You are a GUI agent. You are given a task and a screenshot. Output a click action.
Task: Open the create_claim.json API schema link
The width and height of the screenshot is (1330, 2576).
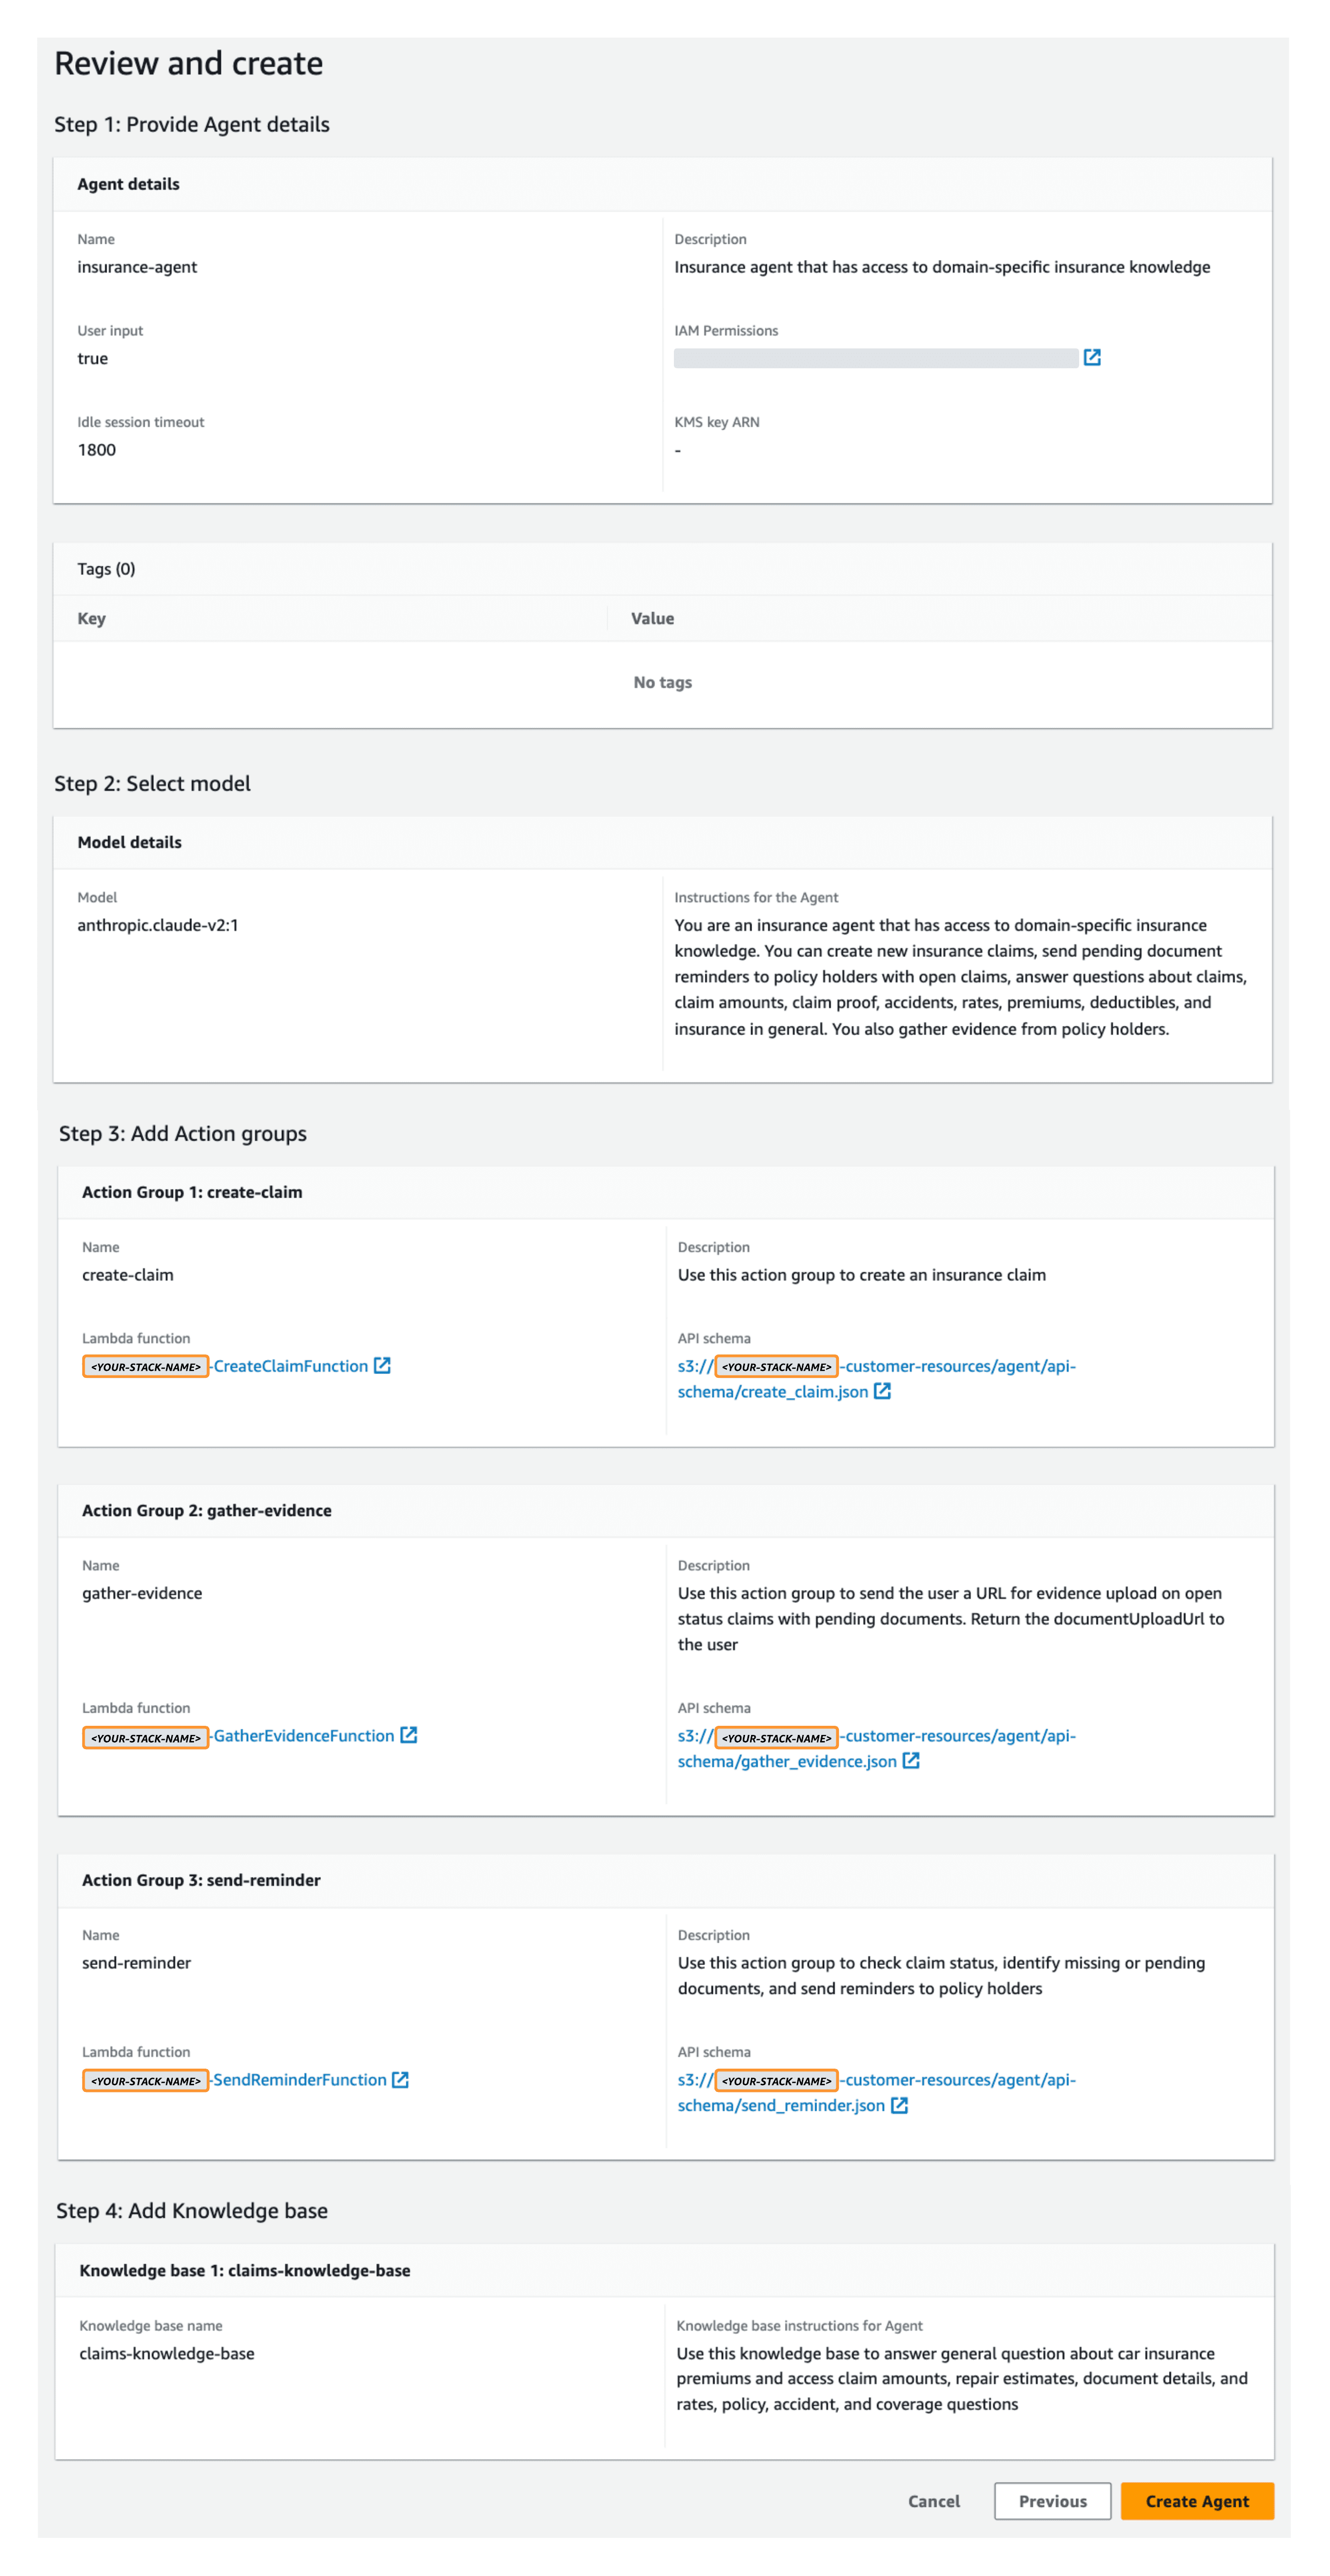coord(876,1378)
